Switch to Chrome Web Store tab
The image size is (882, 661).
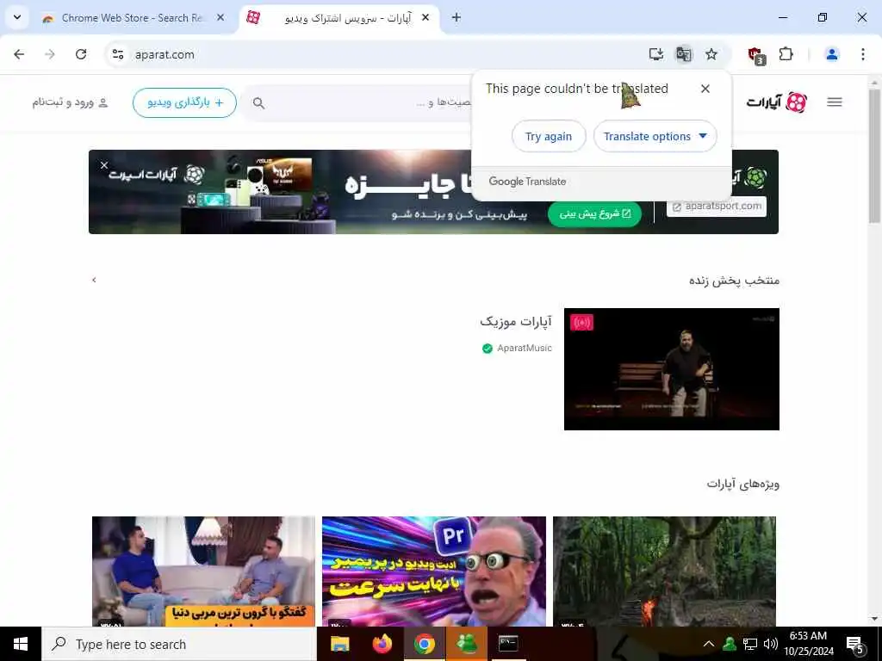(132, 18)
